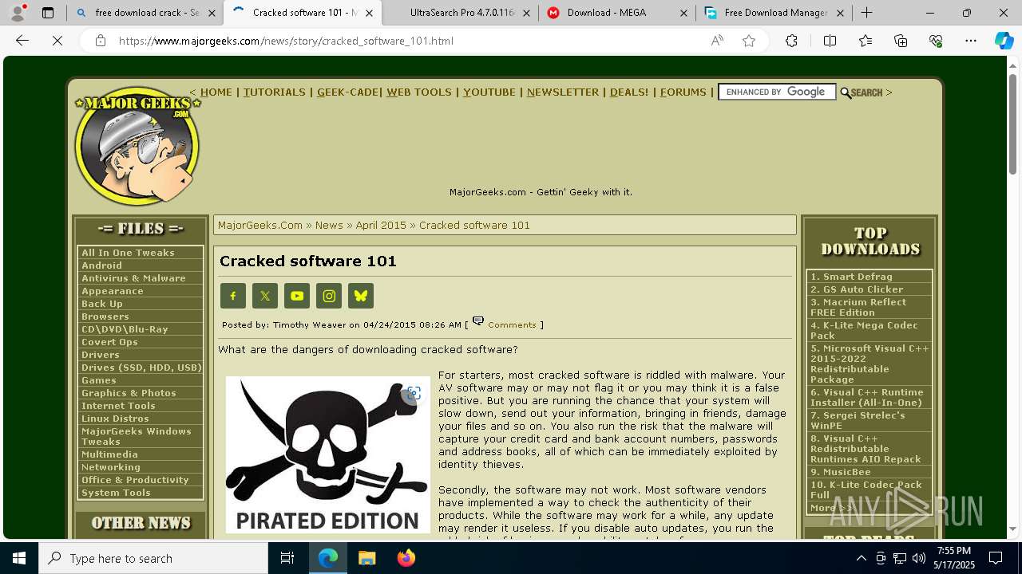Click the X (Twitter) share icon
Viewport: 1022px width, 574px height.
[x=265, y=296]
